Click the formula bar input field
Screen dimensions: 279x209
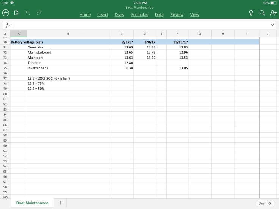(x=140, y=25)
